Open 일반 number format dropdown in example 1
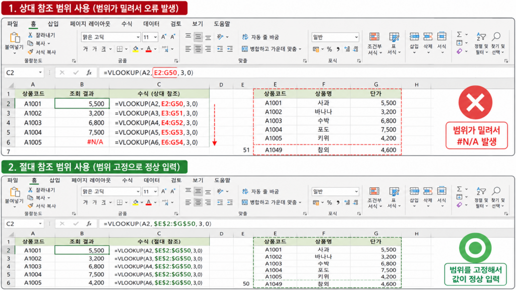The height and width of the screenshot is (290, 516). click(356, 37)
